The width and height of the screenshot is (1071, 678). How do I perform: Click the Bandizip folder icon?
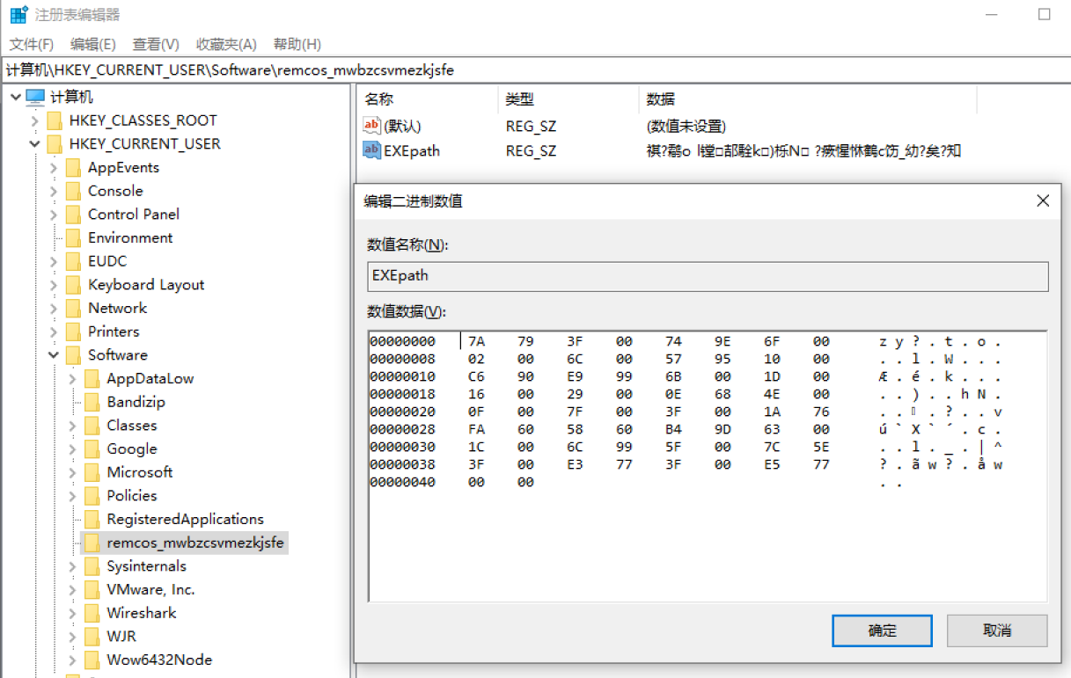(92, 402)
